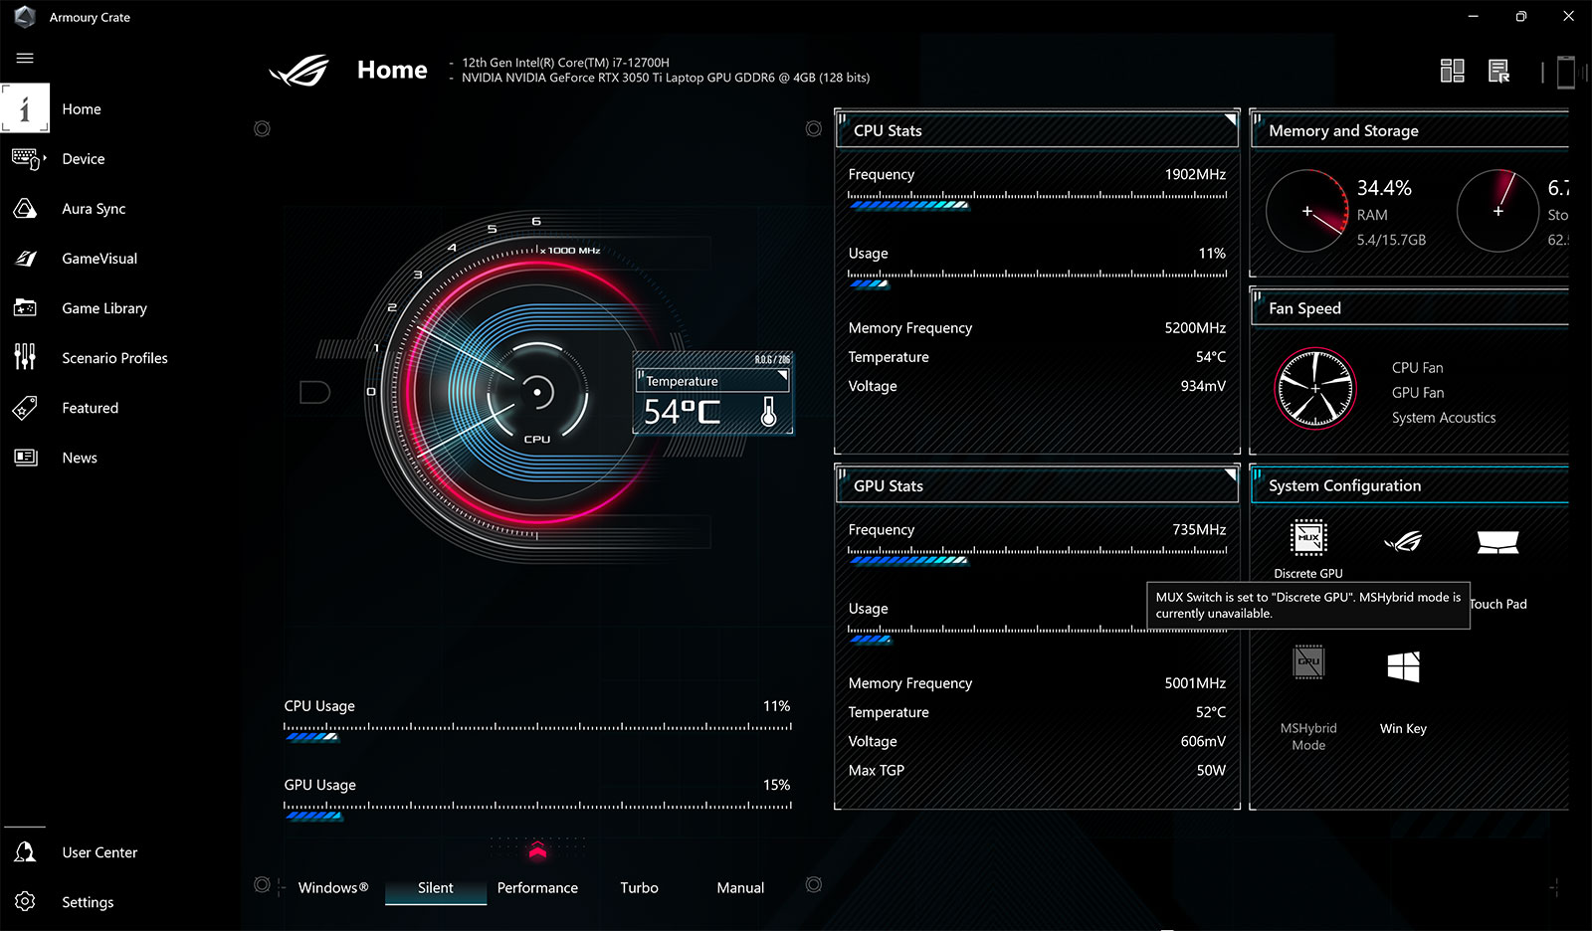Expand the CPU Stats panel corner arrow
1592x931 pixels.
(x=1230, y=119)
